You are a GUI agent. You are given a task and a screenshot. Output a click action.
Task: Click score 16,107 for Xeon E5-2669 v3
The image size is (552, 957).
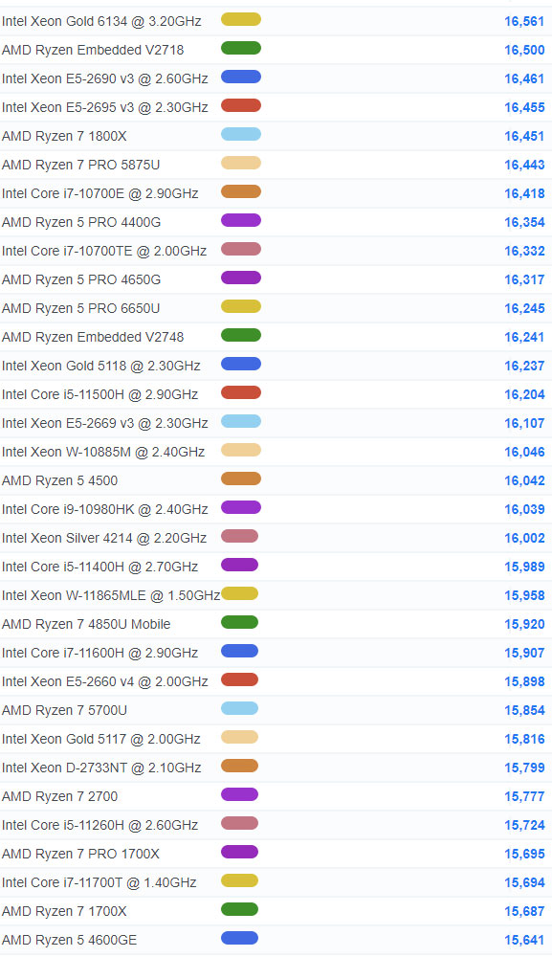click(524, 423)
